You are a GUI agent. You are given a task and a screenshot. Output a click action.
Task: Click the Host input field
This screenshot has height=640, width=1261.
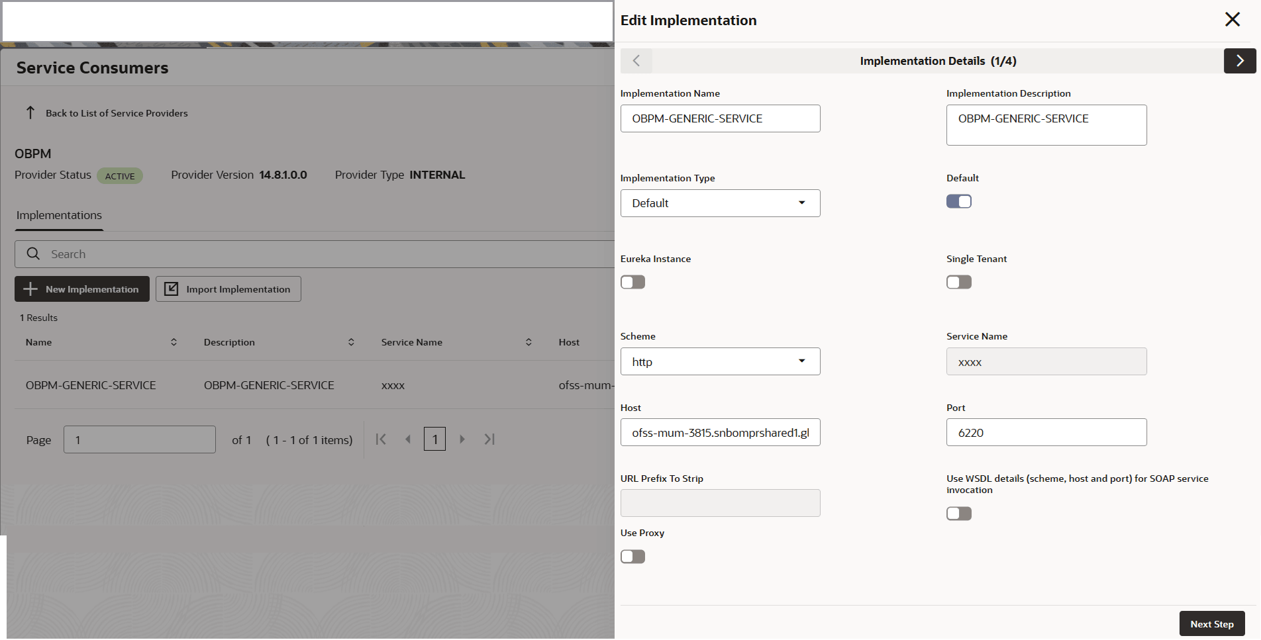(720, 432)
